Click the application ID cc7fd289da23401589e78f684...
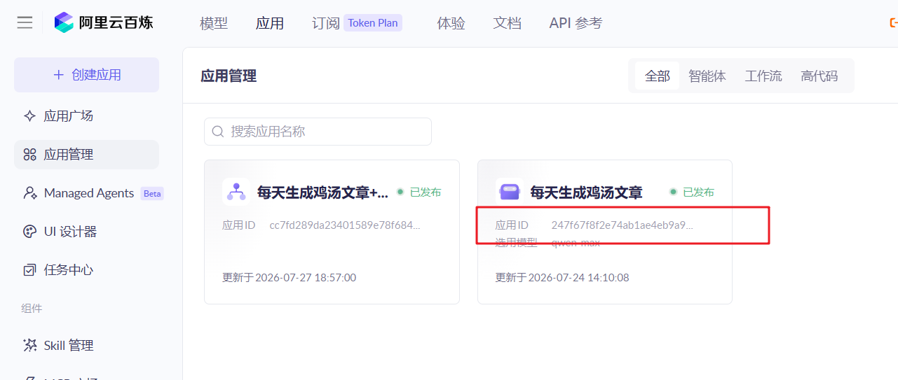 coord(345,225)
